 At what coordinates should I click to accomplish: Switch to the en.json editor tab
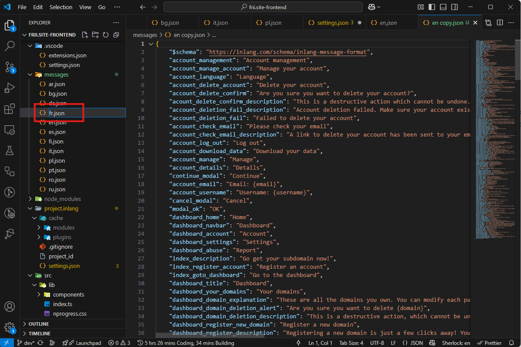(x=388, y=23)
